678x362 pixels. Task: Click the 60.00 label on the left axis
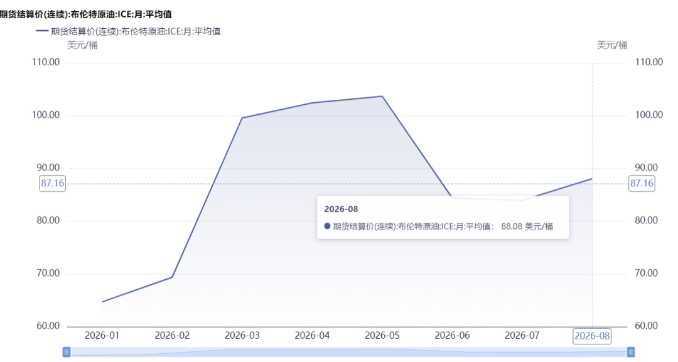click(x=48, y=326)
